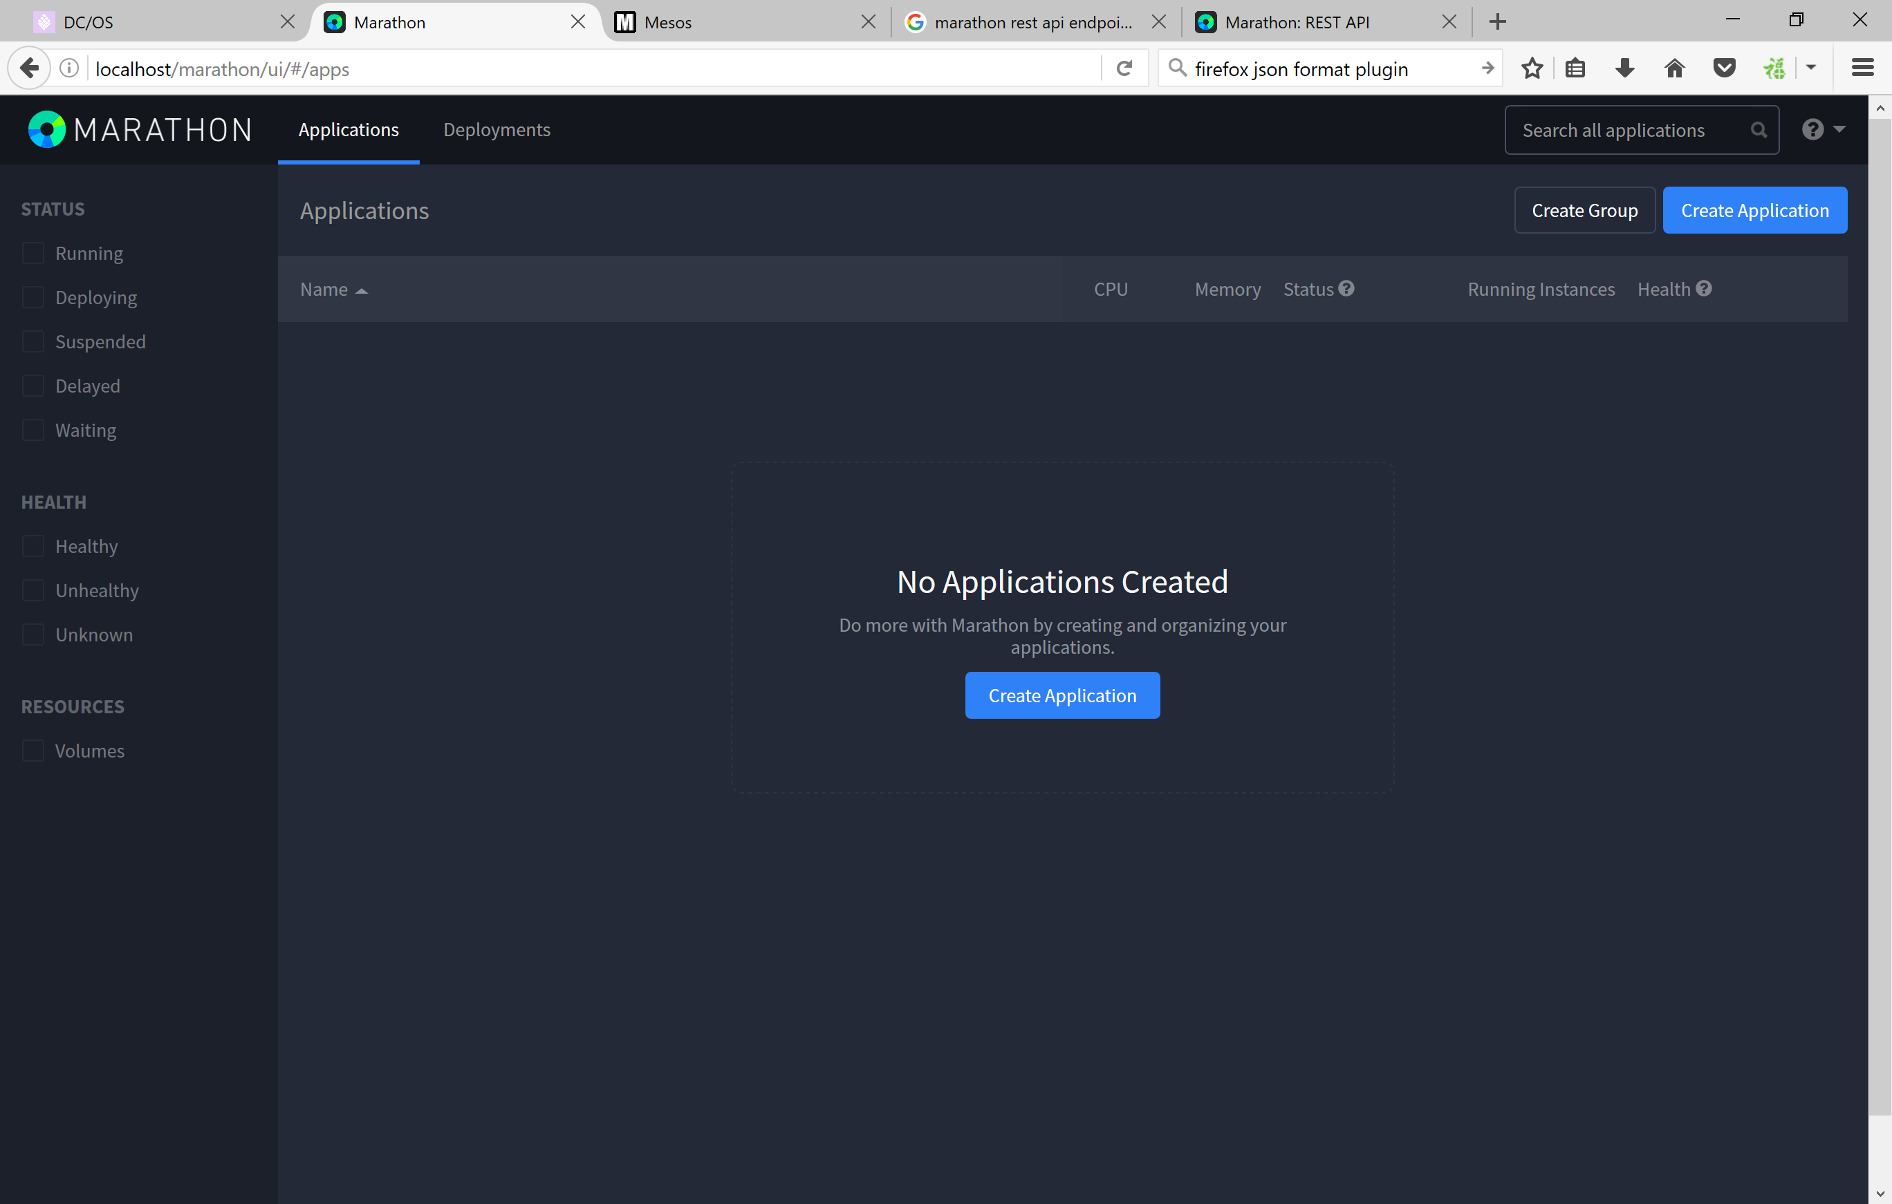
Task: Reload the current page
Action: (1124, 68)
